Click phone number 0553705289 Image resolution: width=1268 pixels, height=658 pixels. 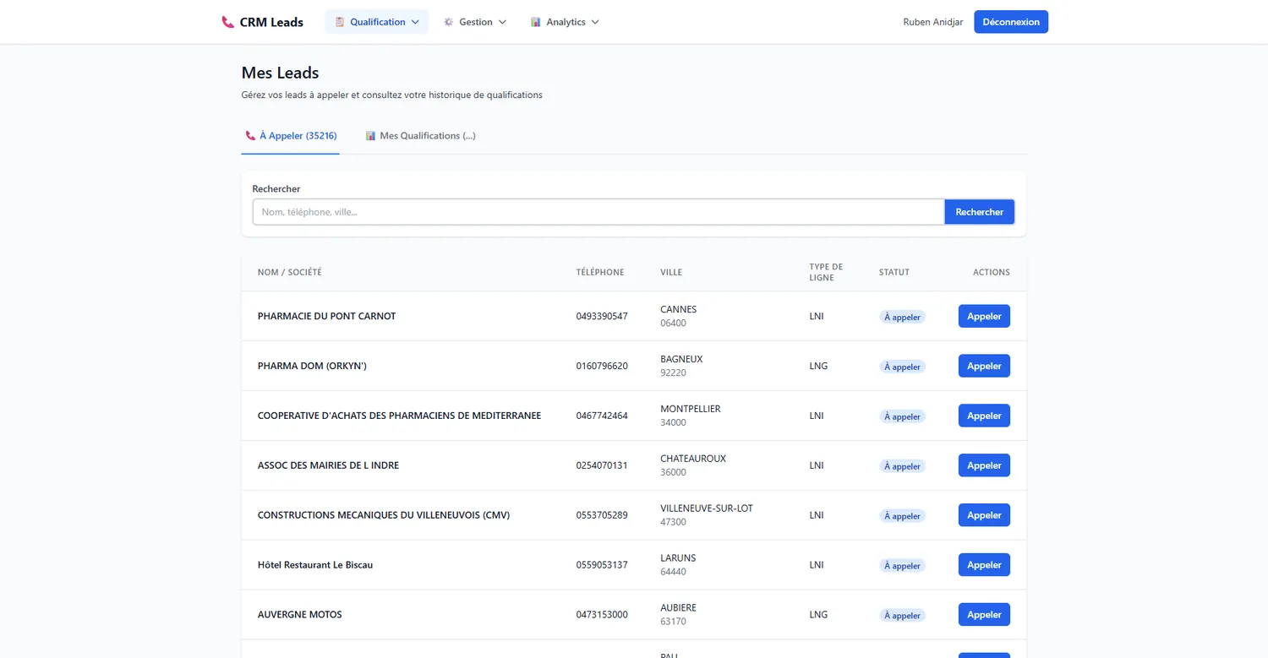coord(602,515)
